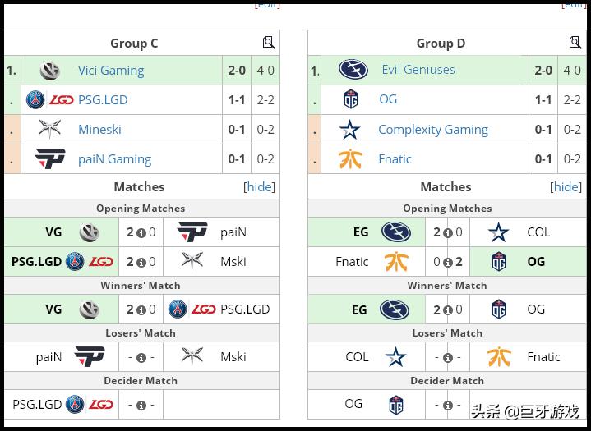Click the Fnatic team link in standings

[395, 159]
